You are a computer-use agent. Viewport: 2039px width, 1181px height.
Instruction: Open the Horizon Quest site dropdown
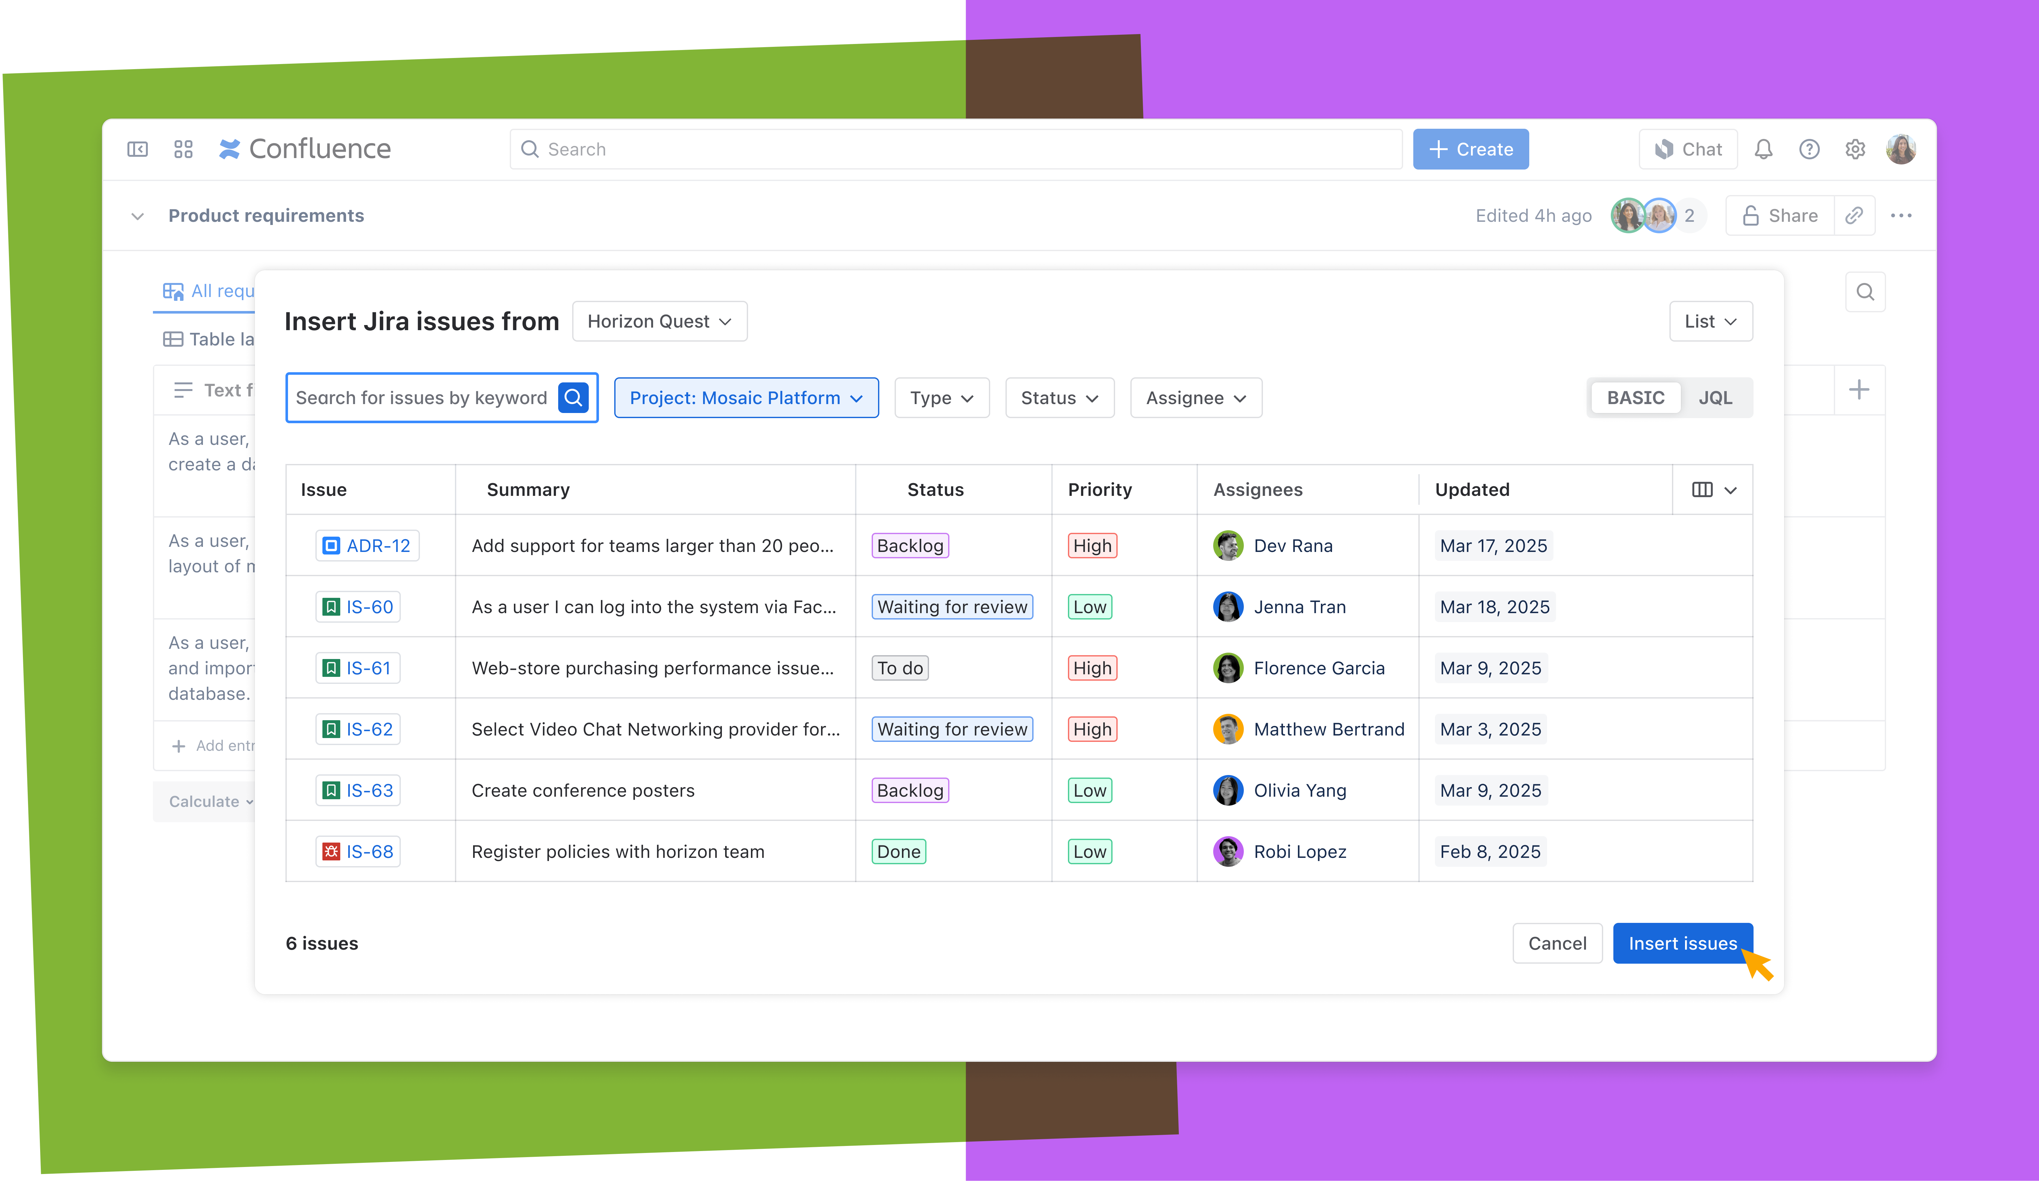pyautogui.click(x=659, y=321)
